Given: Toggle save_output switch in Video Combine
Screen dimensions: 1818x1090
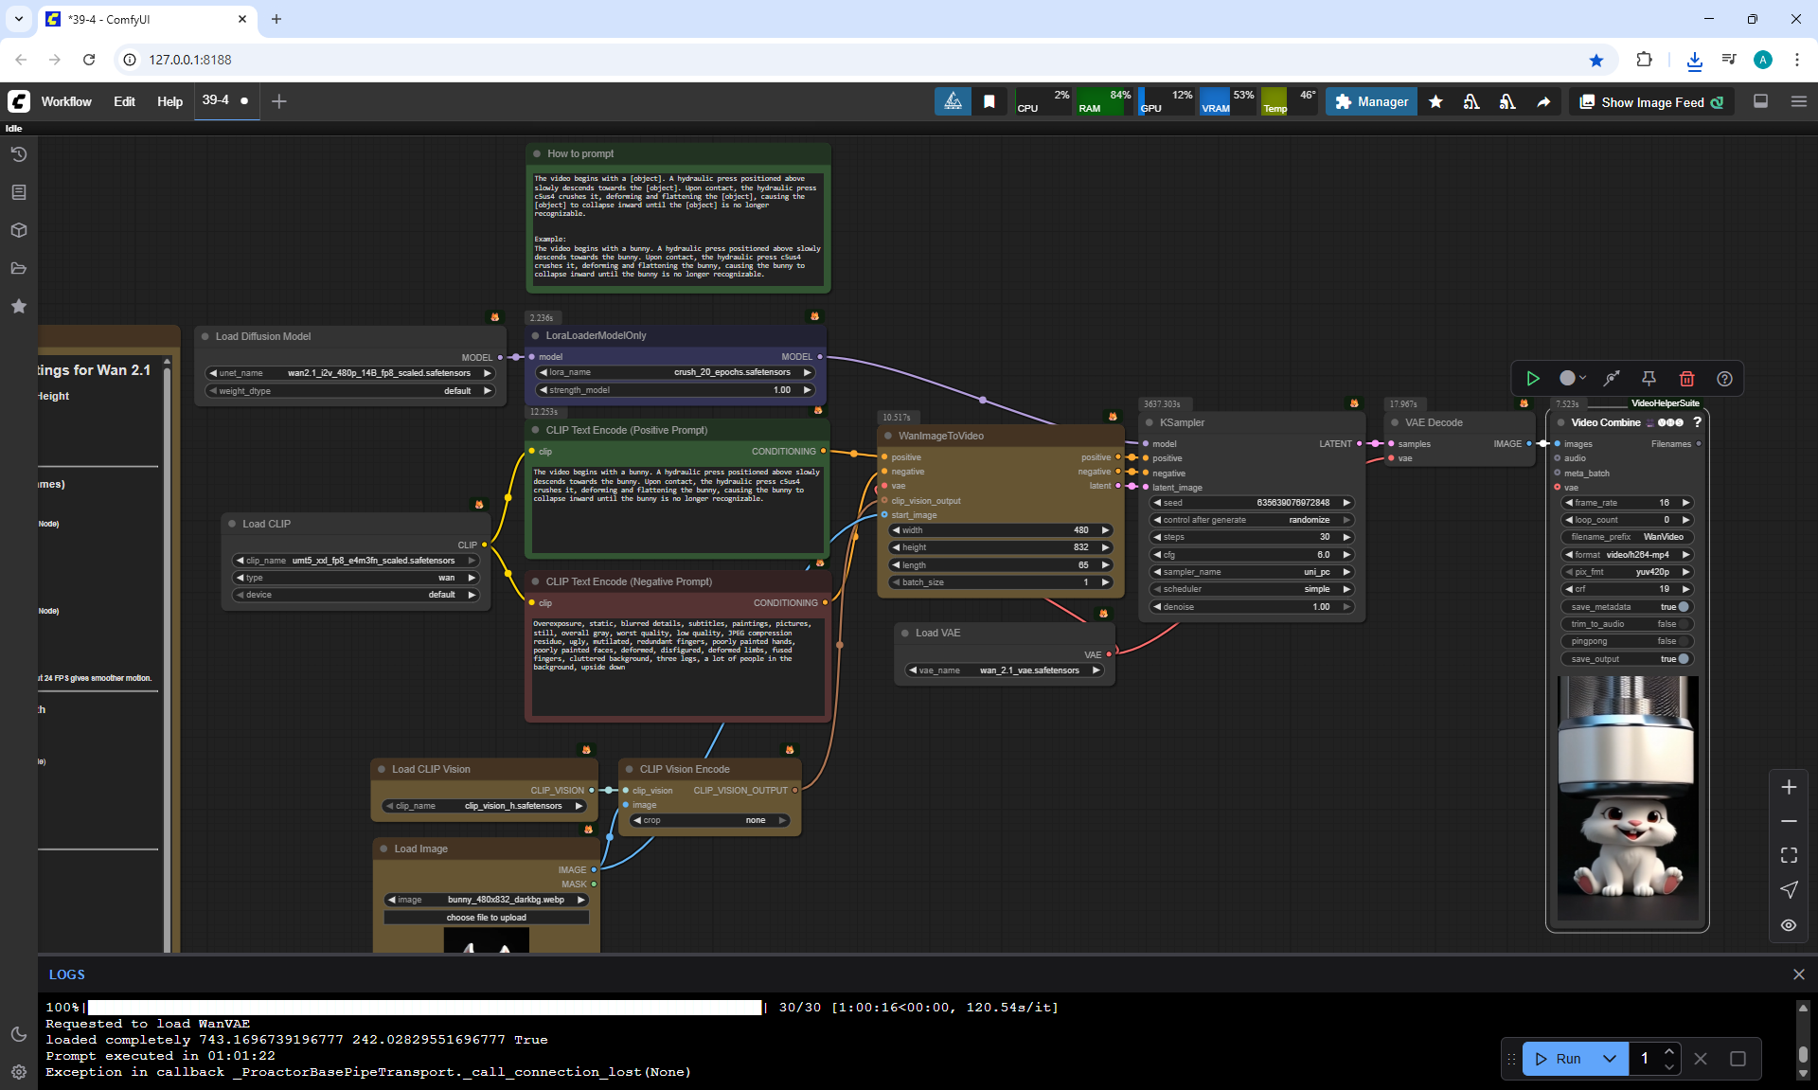Looking at the screenshot, I should click(1683, 659).
